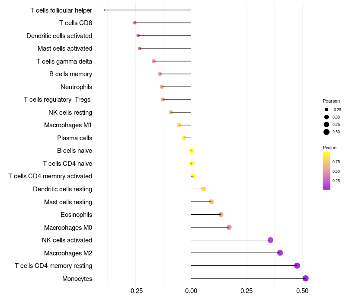Image resolution: width=346 pixels, height=303 pixels.
Task: Select the Macrophages M2 lollipop dot
Action: 280,253
